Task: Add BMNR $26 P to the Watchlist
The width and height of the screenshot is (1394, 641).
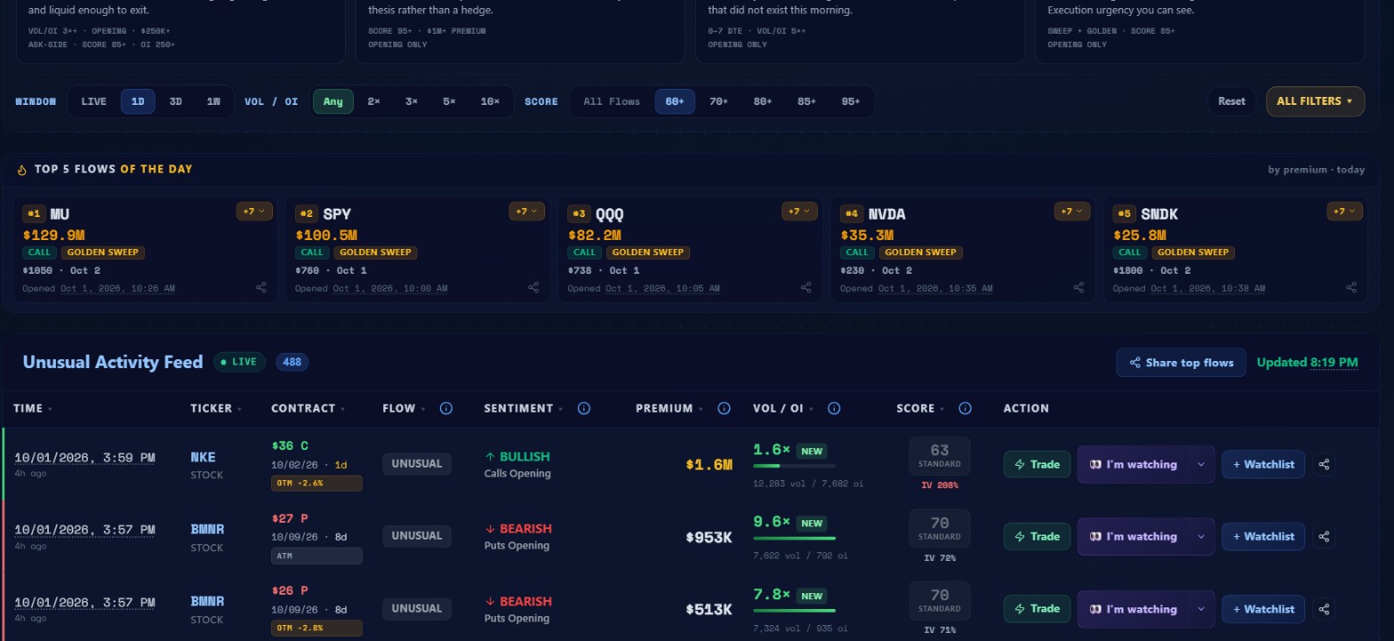Action: point(1262,609)
